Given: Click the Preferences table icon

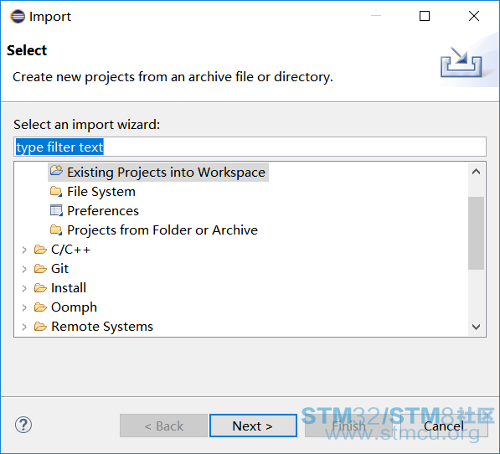Looking at the screenshot, I should 56,210.
